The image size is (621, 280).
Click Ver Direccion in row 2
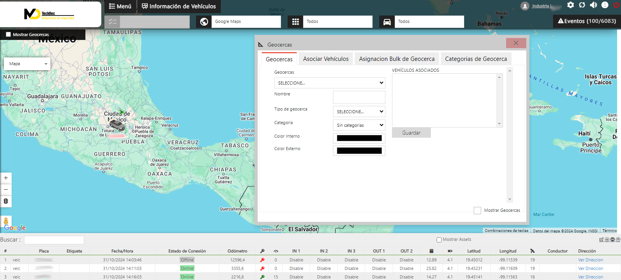click(590, 268)
